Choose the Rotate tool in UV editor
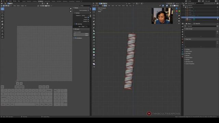The height and width of the screenshot is (123, 219). (2, 18)
